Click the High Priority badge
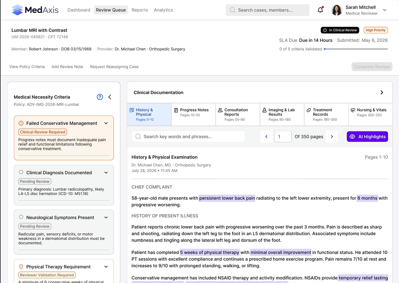The image size is (399, 283). pyautogui.click(x=375, y=30)
